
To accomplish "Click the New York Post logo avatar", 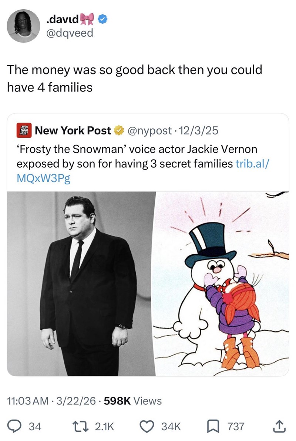I will (24, 130).
